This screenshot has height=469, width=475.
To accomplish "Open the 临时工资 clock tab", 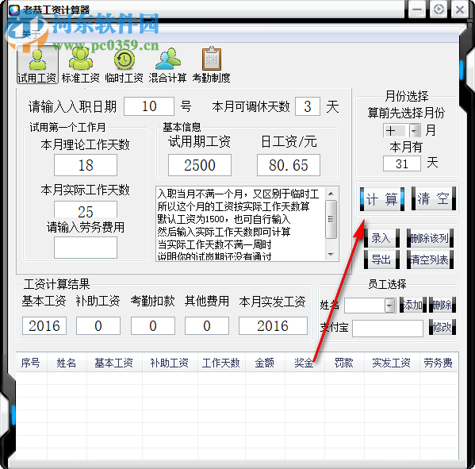I will (x=124, y=65).
